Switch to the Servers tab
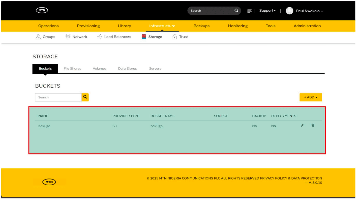The width and height of the screenshot is (356, 202). point(155,68)
